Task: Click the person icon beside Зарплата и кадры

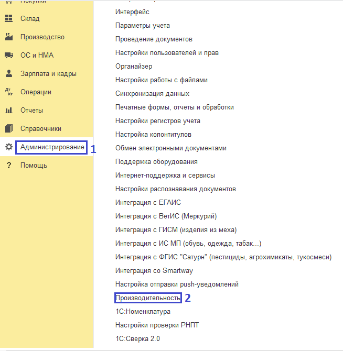Action: point(8,74)
